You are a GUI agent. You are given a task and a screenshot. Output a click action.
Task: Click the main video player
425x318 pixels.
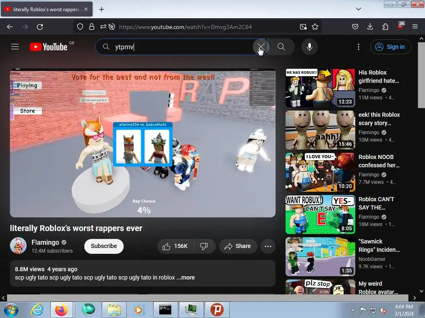coord(143,143)
